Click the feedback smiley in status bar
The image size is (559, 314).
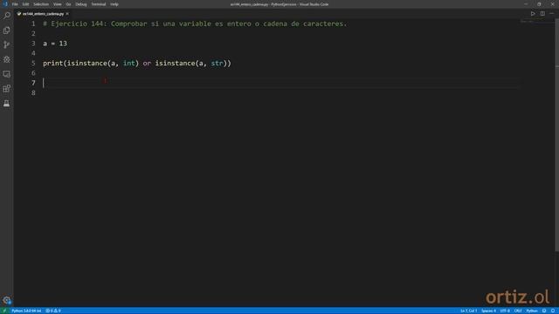tap(544, 311)
